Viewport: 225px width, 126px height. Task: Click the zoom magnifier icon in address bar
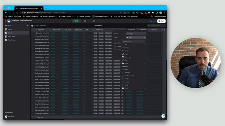pos(121,13)
